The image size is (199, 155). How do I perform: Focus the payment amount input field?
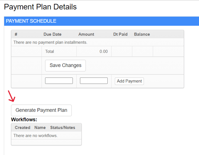pos(94,81)
